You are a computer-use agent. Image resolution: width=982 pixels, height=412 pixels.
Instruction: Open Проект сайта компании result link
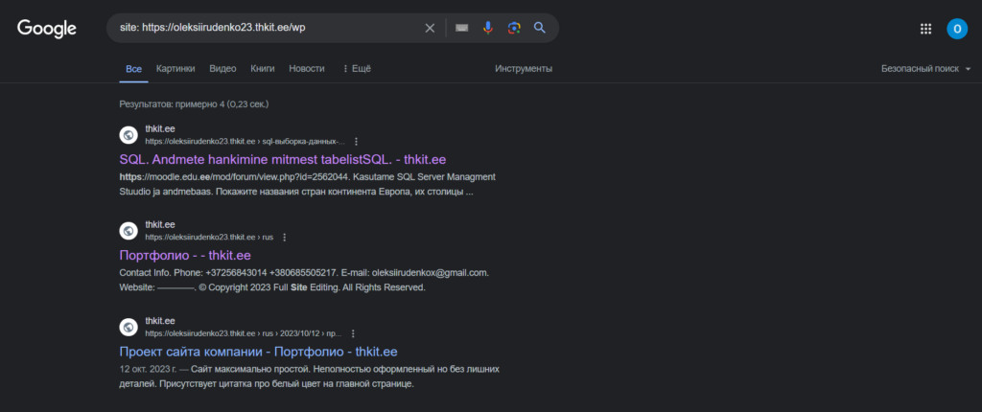pos(258,352)
